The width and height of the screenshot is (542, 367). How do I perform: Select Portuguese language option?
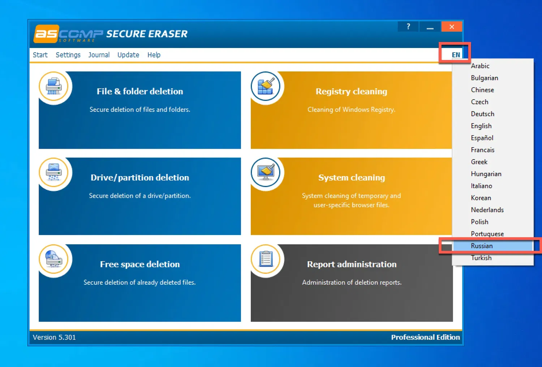point(487,234)
